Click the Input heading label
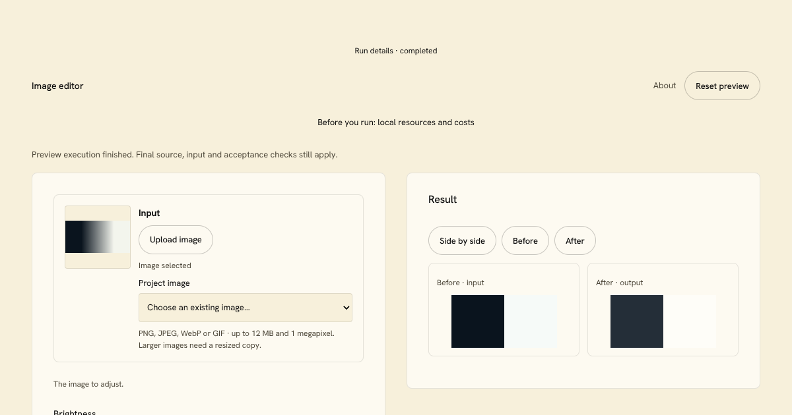 pos(149,213)
